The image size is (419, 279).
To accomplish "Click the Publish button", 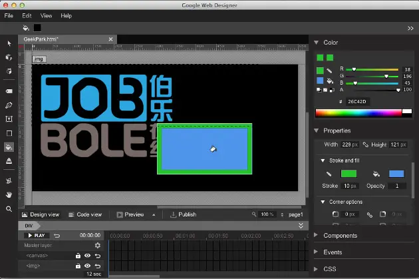I will click(184, 214).
